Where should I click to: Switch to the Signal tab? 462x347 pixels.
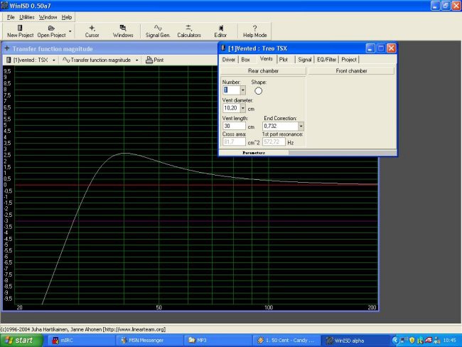coord(305,60)
